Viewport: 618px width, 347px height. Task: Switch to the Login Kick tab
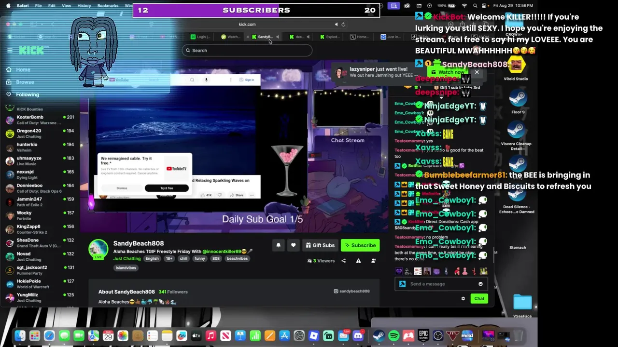pyautogui.click(x=200, y=37)
